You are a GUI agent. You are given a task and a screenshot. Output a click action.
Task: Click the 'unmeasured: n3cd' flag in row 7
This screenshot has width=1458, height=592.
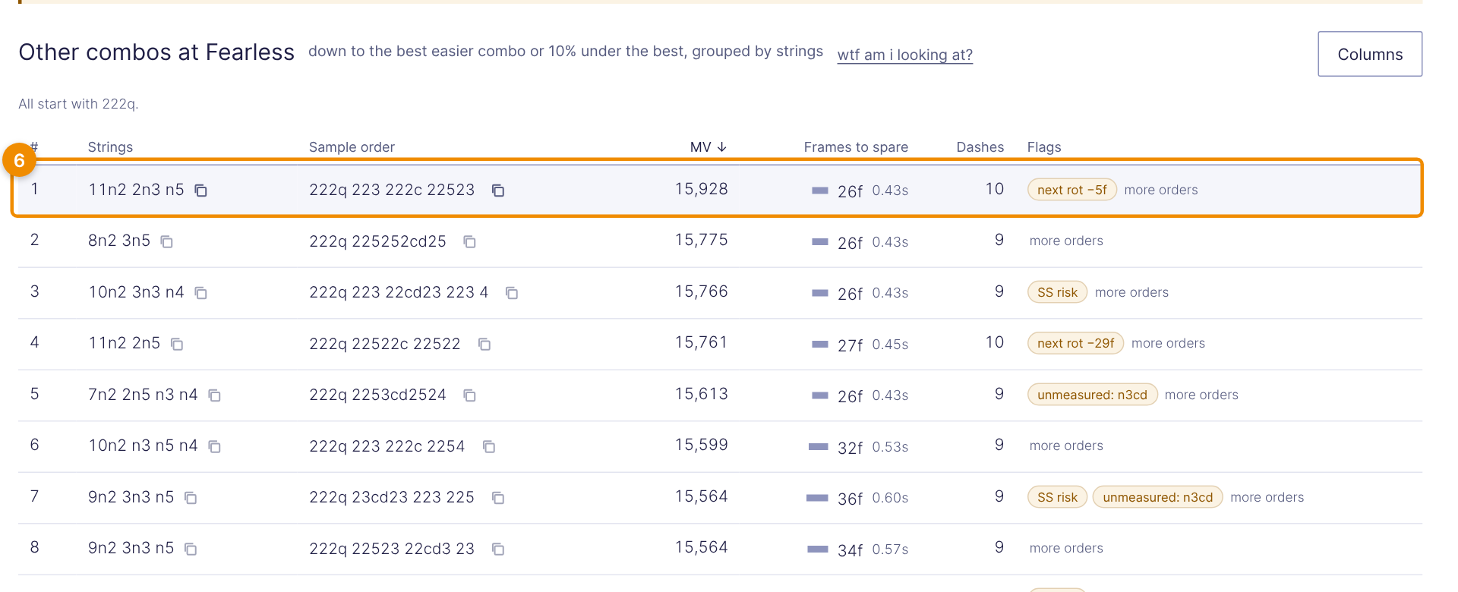click(x=1157, y=497)
